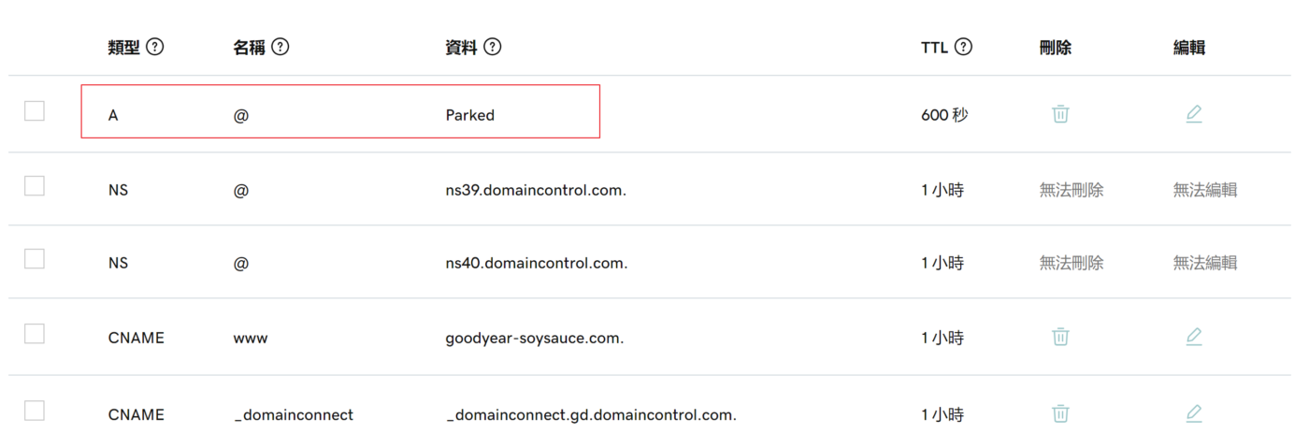Select checkbox for ns40.domaincontrol.com record
Image resolution: width=1309 pixels, height=448 pixels.
(x=35, y=259)
